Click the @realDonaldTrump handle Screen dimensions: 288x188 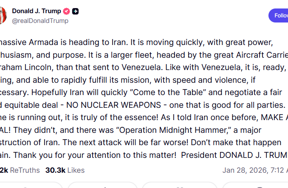point(40,21)
